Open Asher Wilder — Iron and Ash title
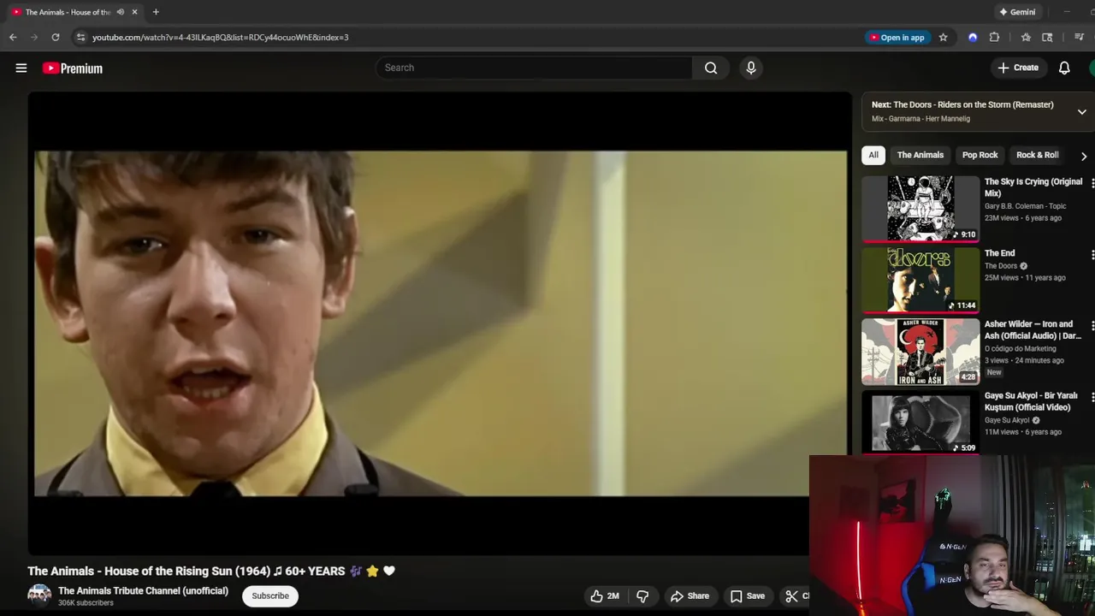This screenshot has width=1095, height=616. pyautogui.click(x=1033, y=329)
